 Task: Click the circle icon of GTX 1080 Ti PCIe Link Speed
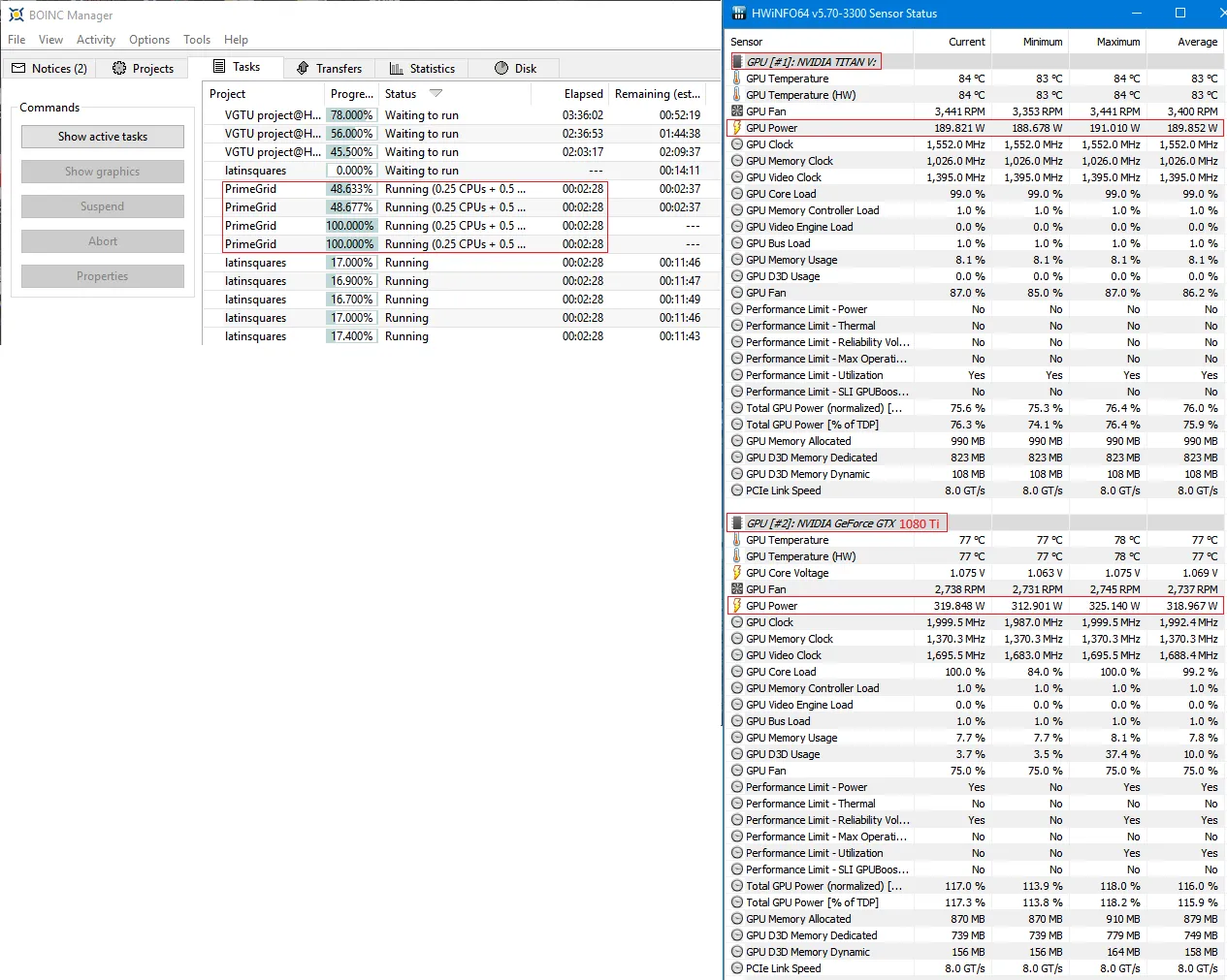click(x=737, y=968)
